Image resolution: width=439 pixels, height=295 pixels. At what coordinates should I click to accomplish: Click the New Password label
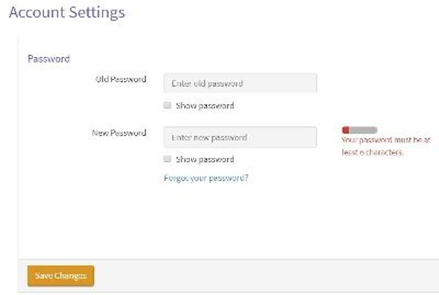point(120,133)
